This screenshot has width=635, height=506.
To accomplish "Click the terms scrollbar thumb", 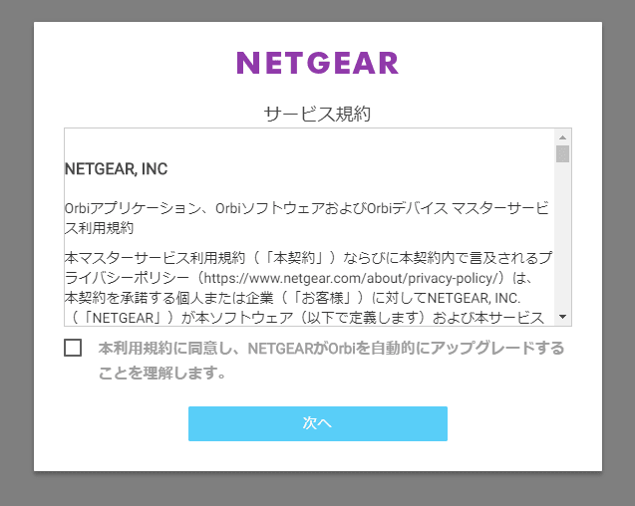I will [562, 153].
